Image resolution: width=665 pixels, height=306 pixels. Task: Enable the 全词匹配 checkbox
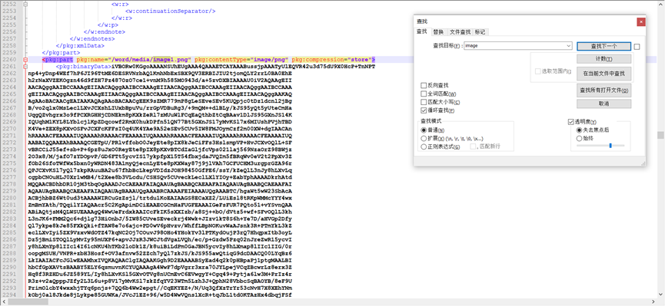[x=424, y=94]
